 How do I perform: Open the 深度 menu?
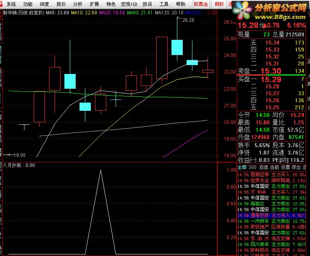click(44, 4)
